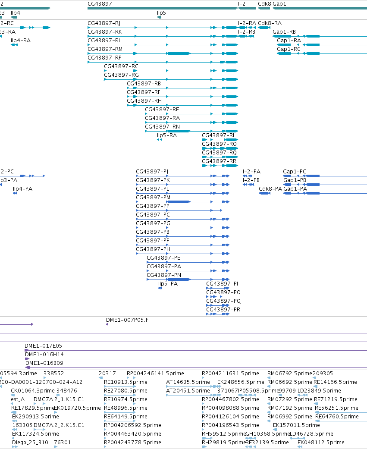This screenshot has width=367, height=449.
Task: Click the Ilp5 gene label
Action: coord(161,13)
